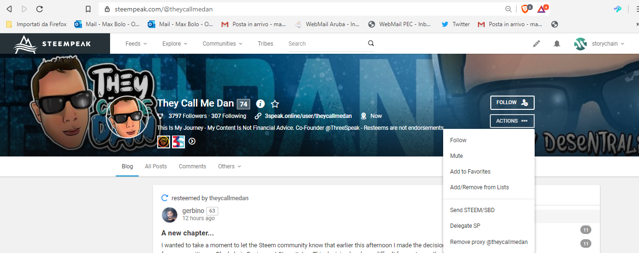Click the profile info icon

[x=260, y=104]
